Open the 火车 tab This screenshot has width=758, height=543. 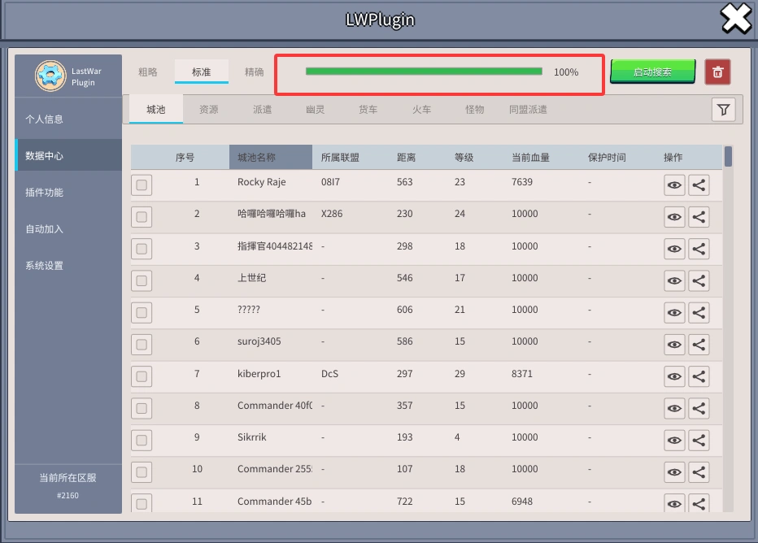(x=421, y=110)
